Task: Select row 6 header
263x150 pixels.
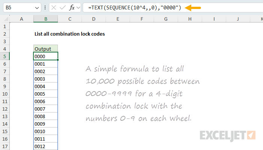Action: pos(5,64)
